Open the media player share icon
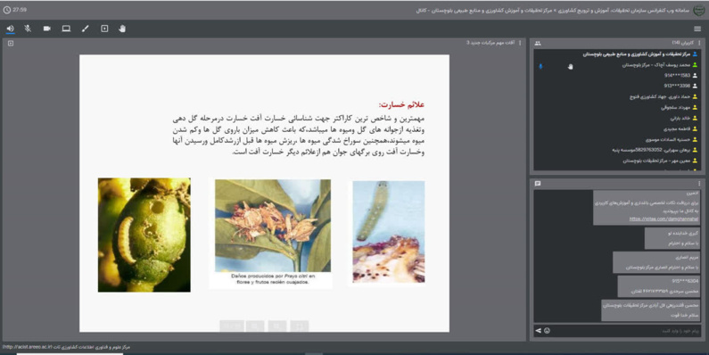 point(104,29)
